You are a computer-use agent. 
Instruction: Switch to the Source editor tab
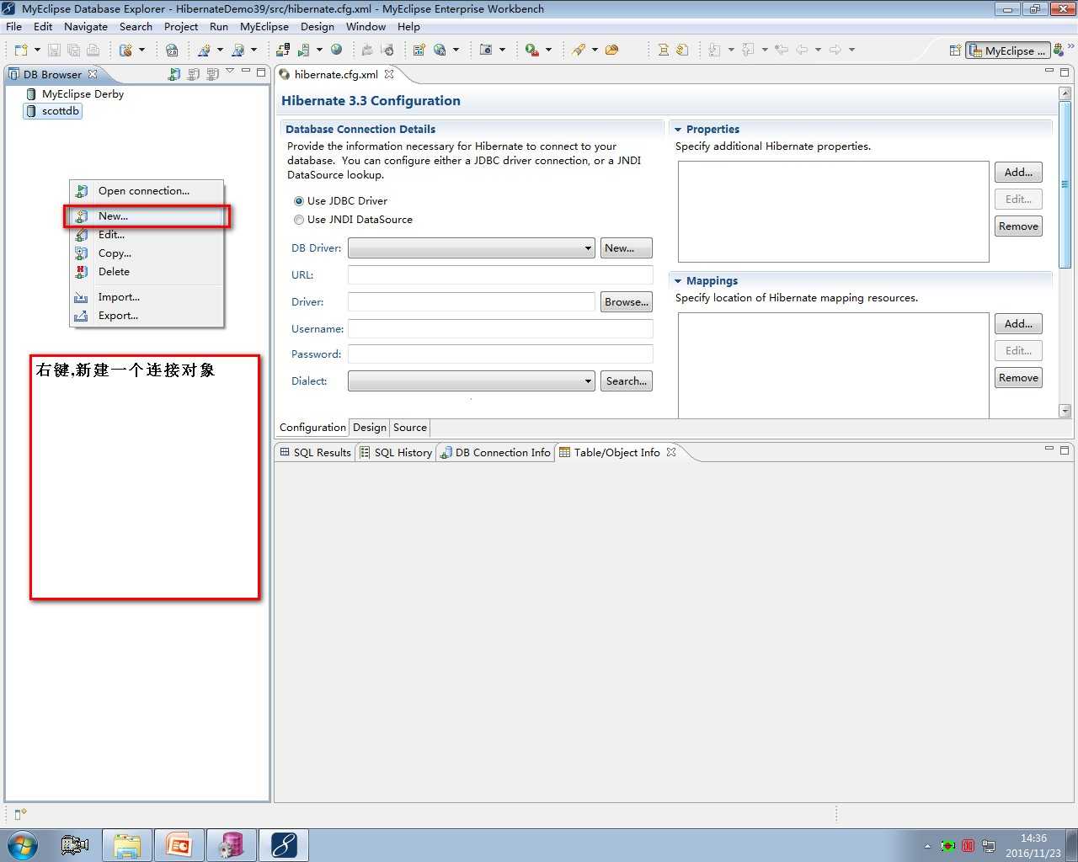point(410,428)
